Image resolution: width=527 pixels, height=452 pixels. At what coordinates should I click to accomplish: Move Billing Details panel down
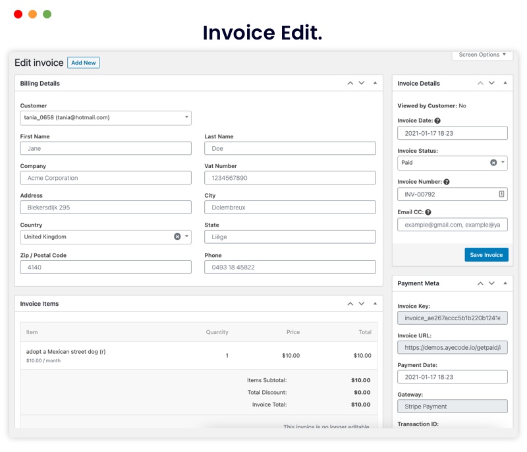[x=361, y=83]
